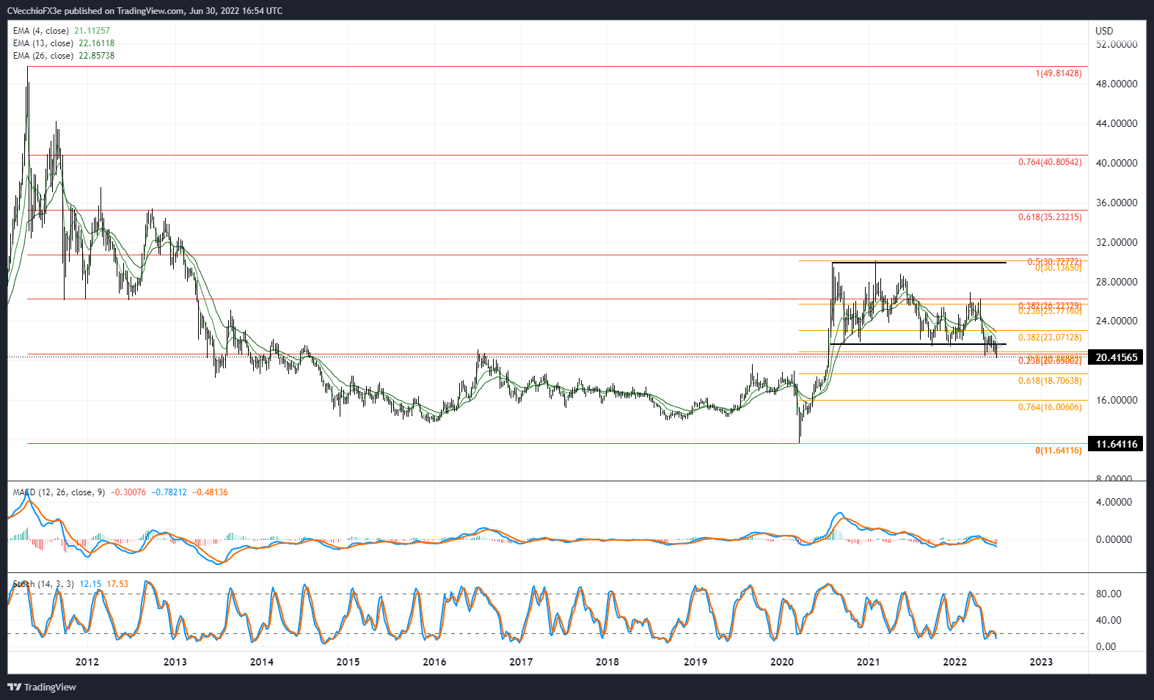1154x700 pixels.
Task: Click the MACD (12, 26, close, 9) label
Action: click(59, 492)
